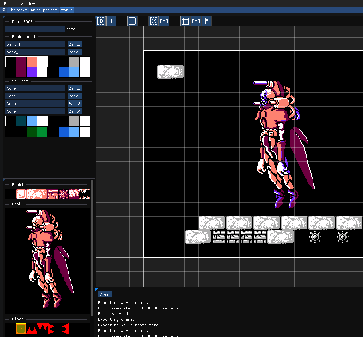This screenshot has height=337, width=363.
Task: Click the 'Room 0000' section header
Action: click(22, 22)
